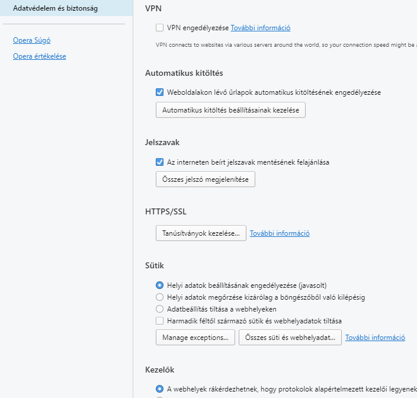Viewport: 417px width, 398px height.
Task: Click Manage exceptions button
Action: pyautogui.click(x=195, y=338)
